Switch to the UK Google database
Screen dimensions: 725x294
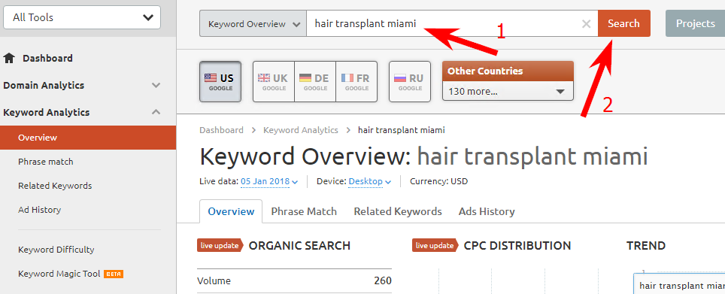(273, 81)
